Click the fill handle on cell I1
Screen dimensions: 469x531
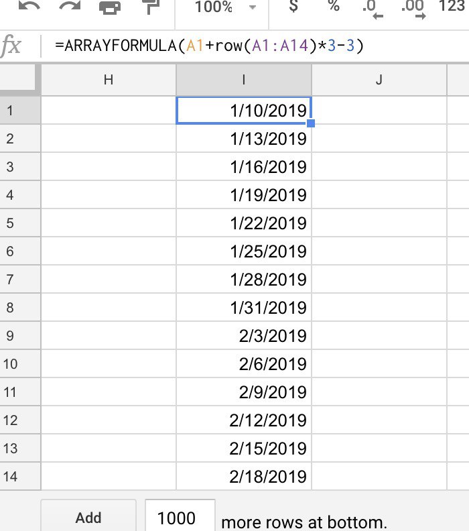click(311, 123)
